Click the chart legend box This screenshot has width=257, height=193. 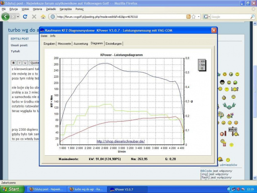[202, 65]
